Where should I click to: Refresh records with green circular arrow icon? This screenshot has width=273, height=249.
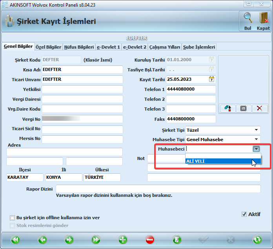click(257, 240)
